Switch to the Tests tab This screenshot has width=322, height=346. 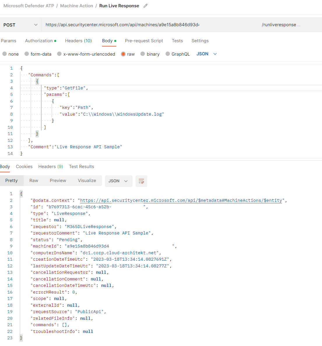click(x=177, y=41)
